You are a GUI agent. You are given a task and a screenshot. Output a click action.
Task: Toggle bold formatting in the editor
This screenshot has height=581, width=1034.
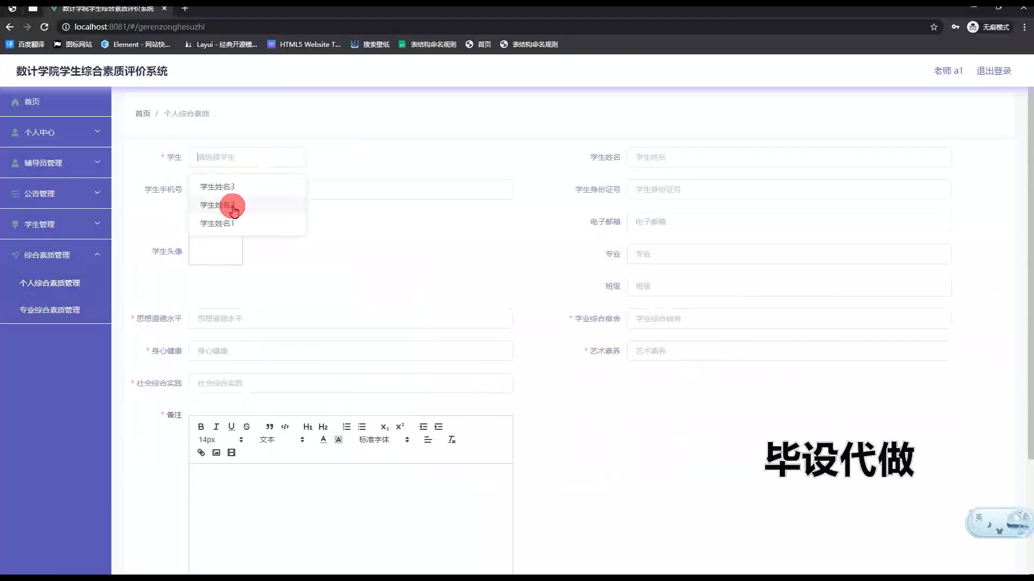(x=201, y=427)
